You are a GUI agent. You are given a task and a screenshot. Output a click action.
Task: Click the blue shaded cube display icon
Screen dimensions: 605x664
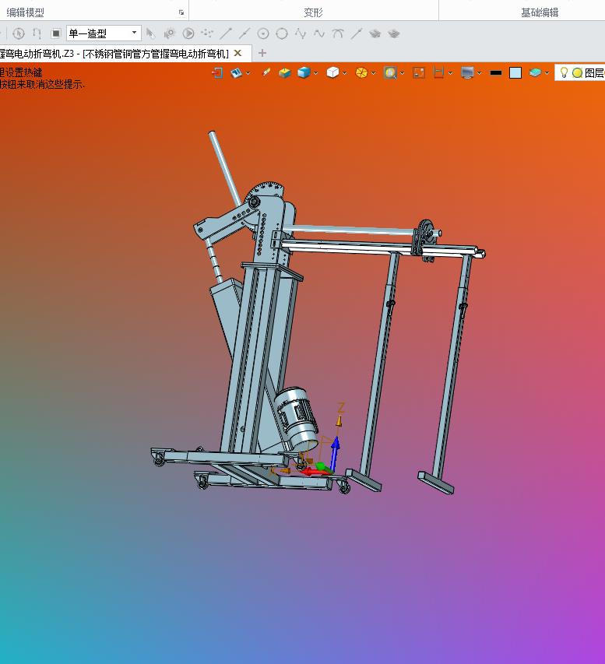click(304, 73)
